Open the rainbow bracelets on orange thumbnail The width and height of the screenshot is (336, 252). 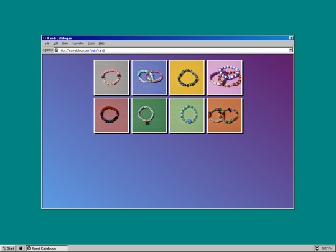click(x=225, y=115)
